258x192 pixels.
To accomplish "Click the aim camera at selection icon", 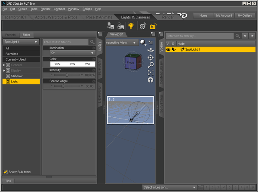I will pyautogui.click(x=143, y=26).
